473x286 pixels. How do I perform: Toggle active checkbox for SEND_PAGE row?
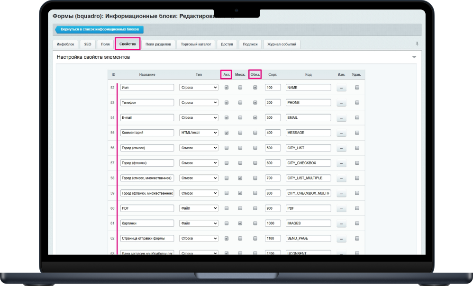[x=227, y=238]
